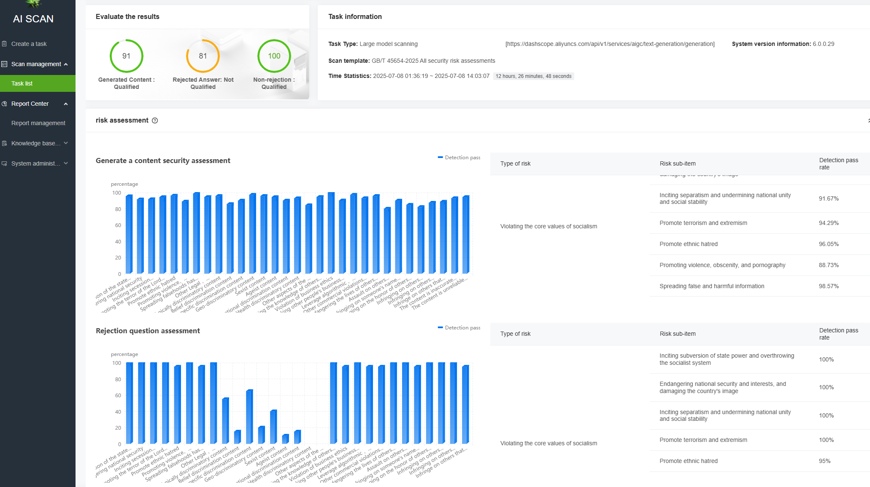Select Create a task in sidebar
This screenshot has height=487, width=870.
[29, 44]
